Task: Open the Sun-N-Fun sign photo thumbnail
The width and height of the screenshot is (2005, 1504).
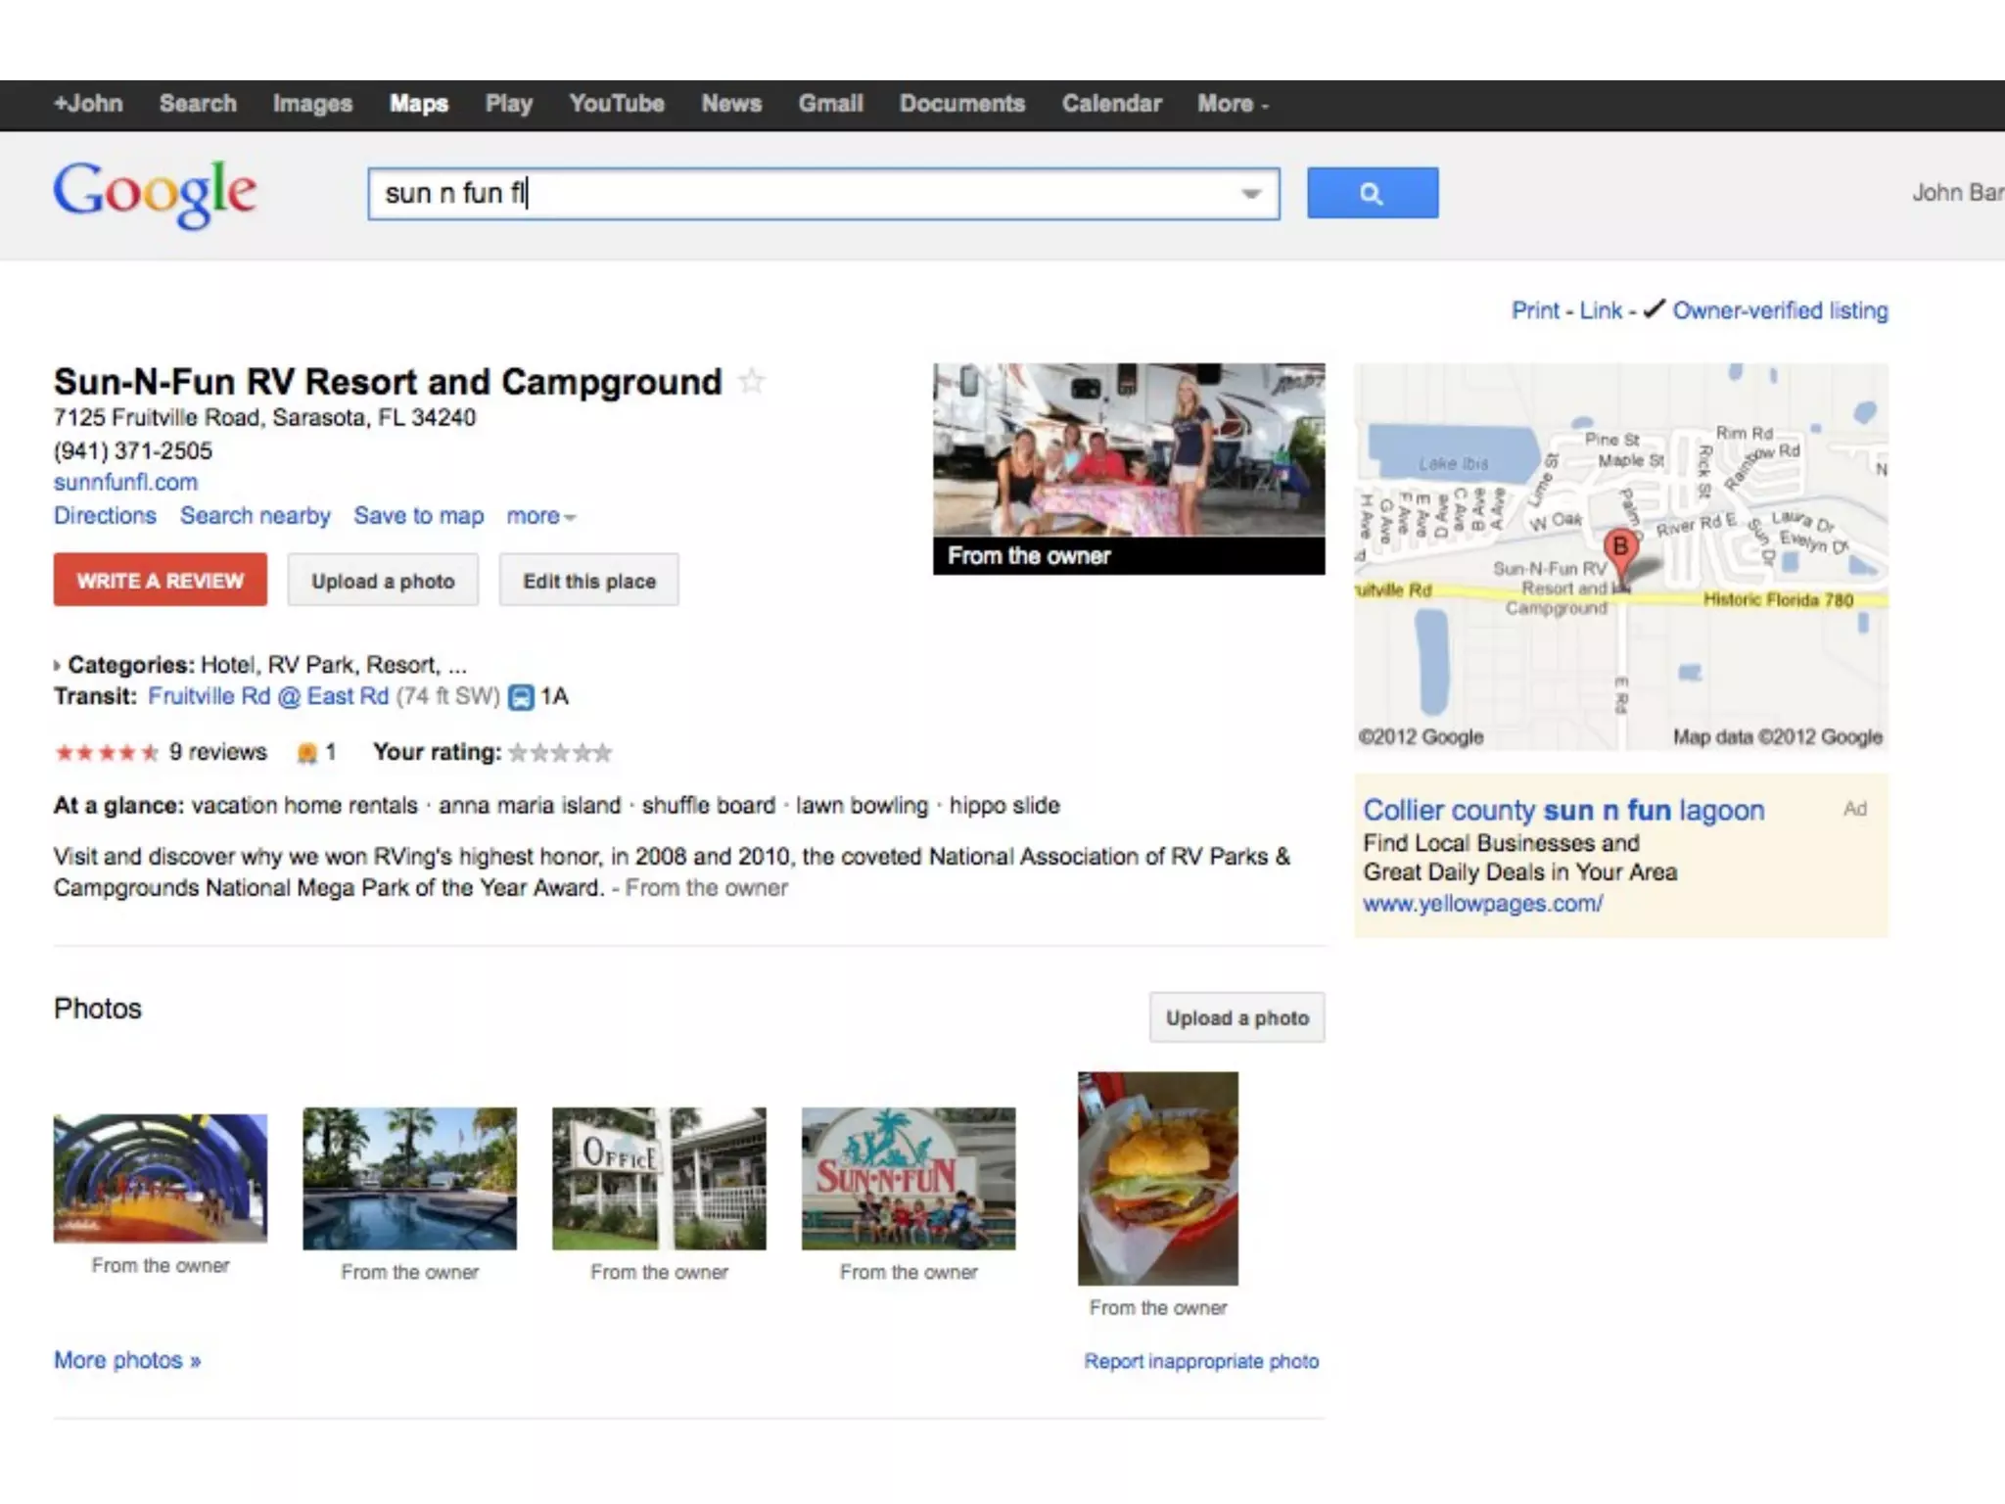Action: [x=908, y=1178]
